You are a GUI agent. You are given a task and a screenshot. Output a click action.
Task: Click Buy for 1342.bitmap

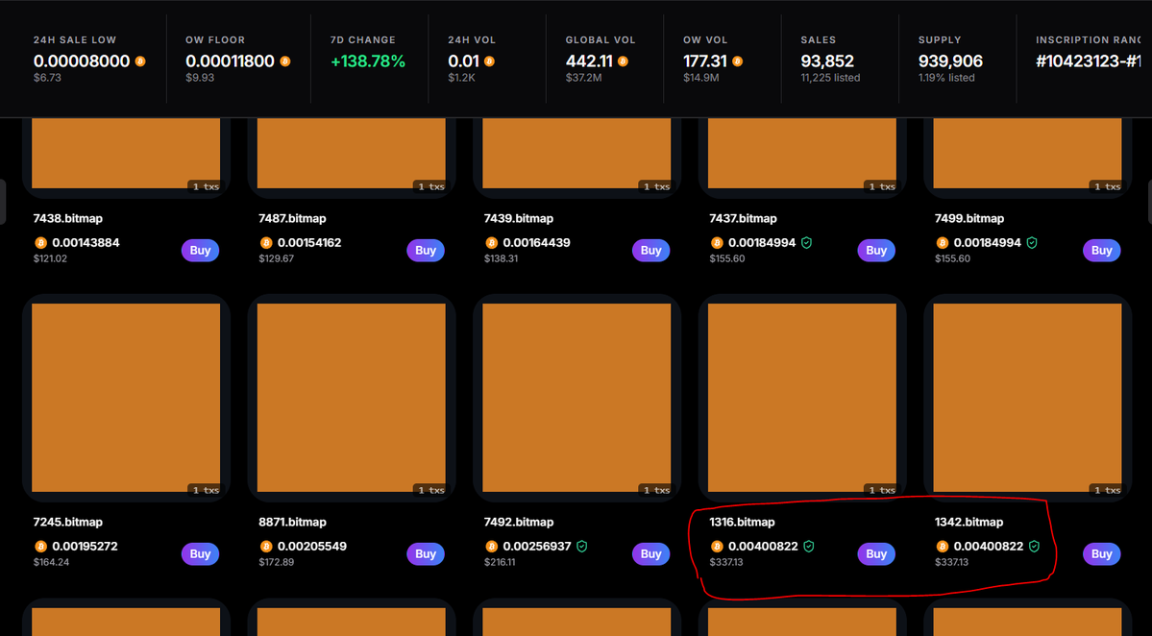(x=1101, y=553)
